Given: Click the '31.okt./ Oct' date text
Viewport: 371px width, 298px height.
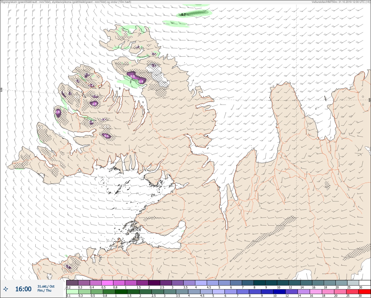Looking at the screenshot, I should tap(46, 286).
